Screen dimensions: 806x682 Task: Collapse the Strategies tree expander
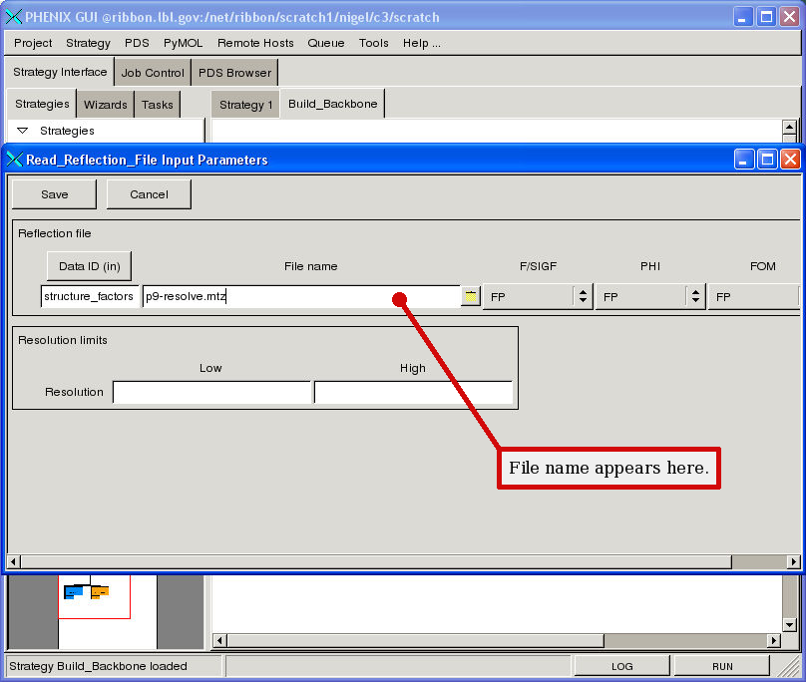[23, 131]
